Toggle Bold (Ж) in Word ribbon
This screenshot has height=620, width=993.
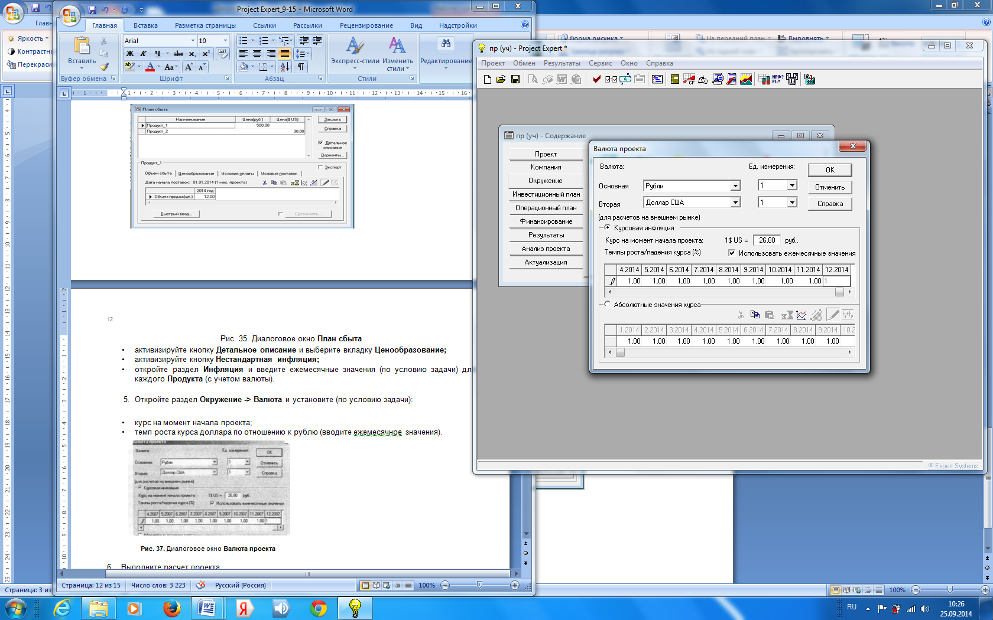(x=130, y=54)
